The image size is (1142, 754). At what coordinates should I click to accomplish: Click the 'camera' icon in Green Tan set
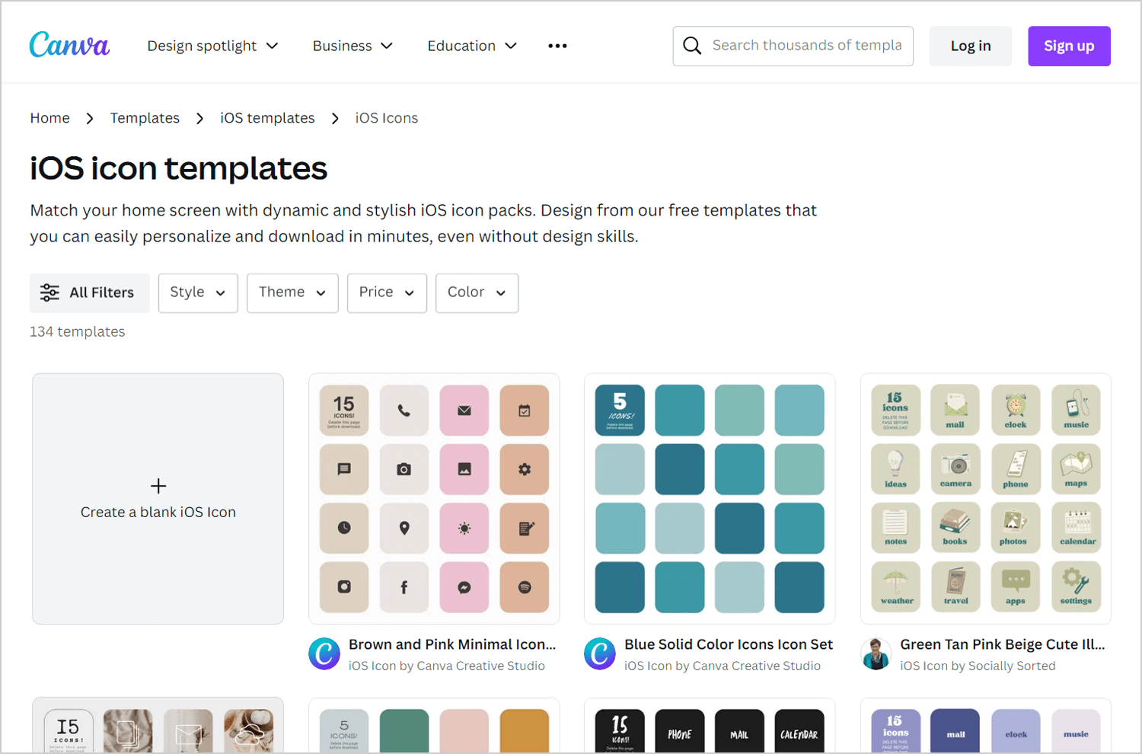tap(955, 469)
